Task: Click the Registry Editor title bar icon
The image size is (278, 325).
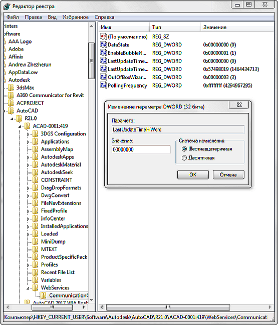Action: coord(7,6)
